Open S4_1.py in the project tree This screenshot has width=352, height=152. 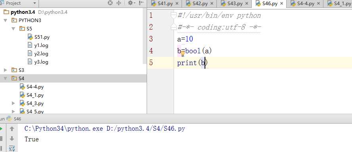[35, 95]
